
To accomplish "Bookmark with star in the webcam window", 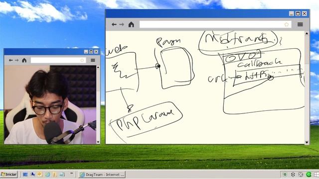I will click(x=82, y=60).
